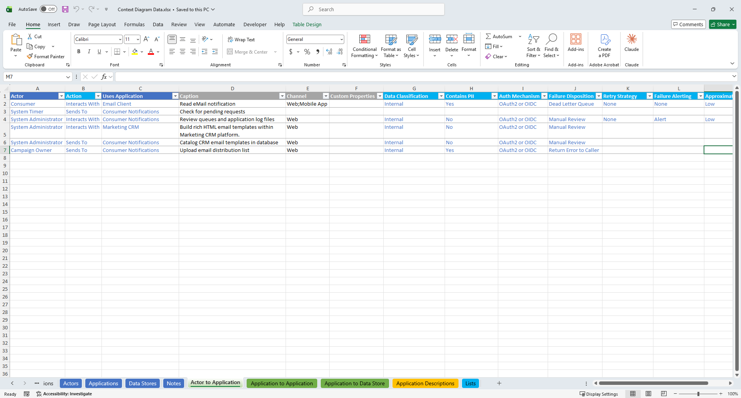Click the Format Painter brush

(30, 56)
